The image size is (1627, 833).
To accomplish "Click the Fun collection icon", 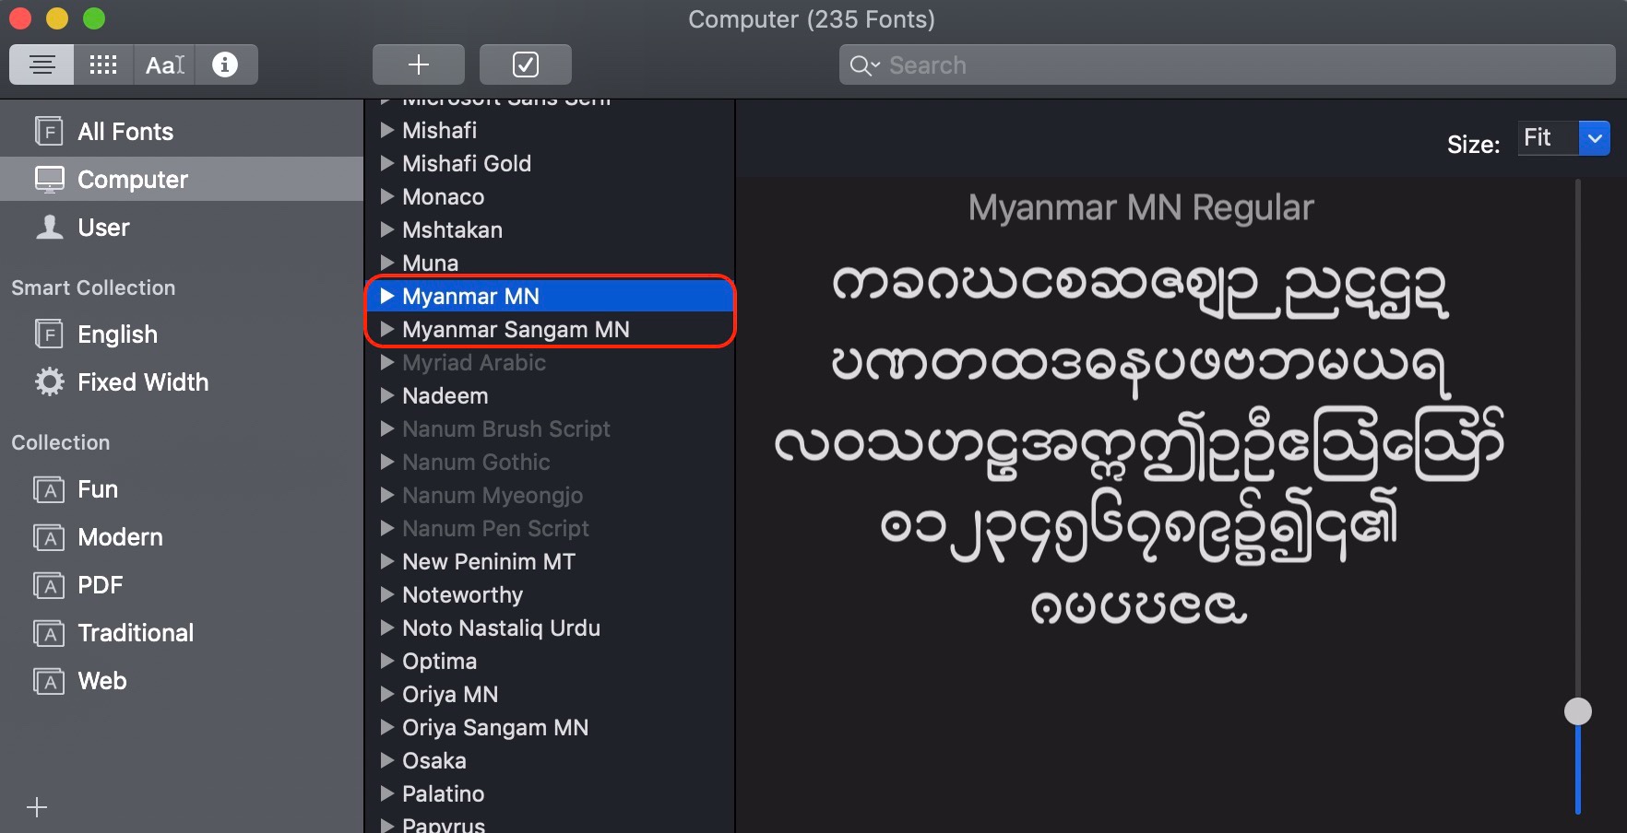I will click(x=48, y=489).
